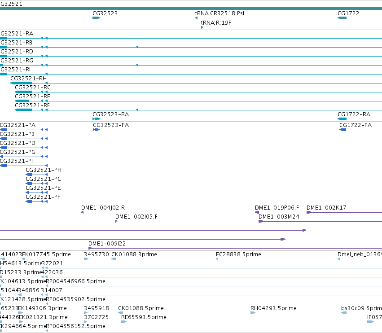382x333 pixels.
Task: Select the DME1-019P06.F clone label
Action: pos(277,208)
